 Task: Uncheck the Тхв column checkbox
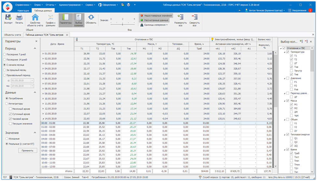pyautogui.click(x=291, y=67)
